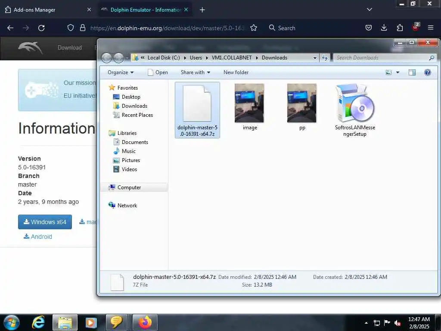Click the Android download link
Screen dimensions: 441x331
(38, 237)
